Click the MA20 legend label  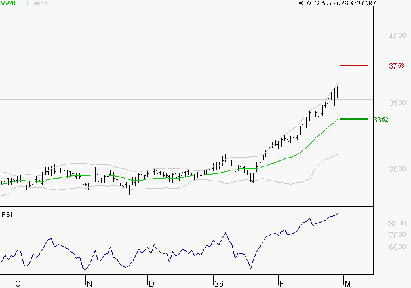coord(8,3)
